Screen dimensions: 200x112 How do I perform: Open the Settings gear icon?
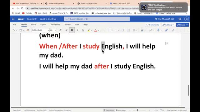pyautogui.click(x=180, y=19)
